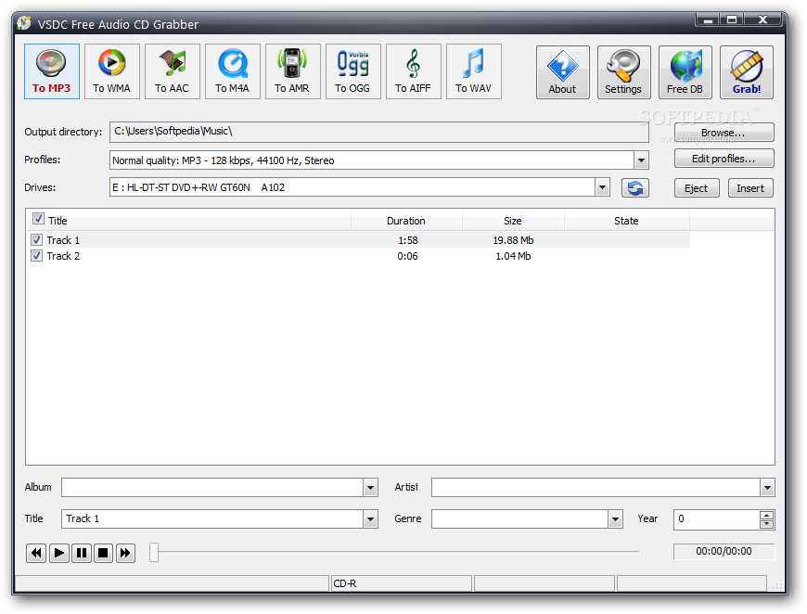Open the Album dropdown list
This screenshot has width=807, height=614.
[370, 487]
